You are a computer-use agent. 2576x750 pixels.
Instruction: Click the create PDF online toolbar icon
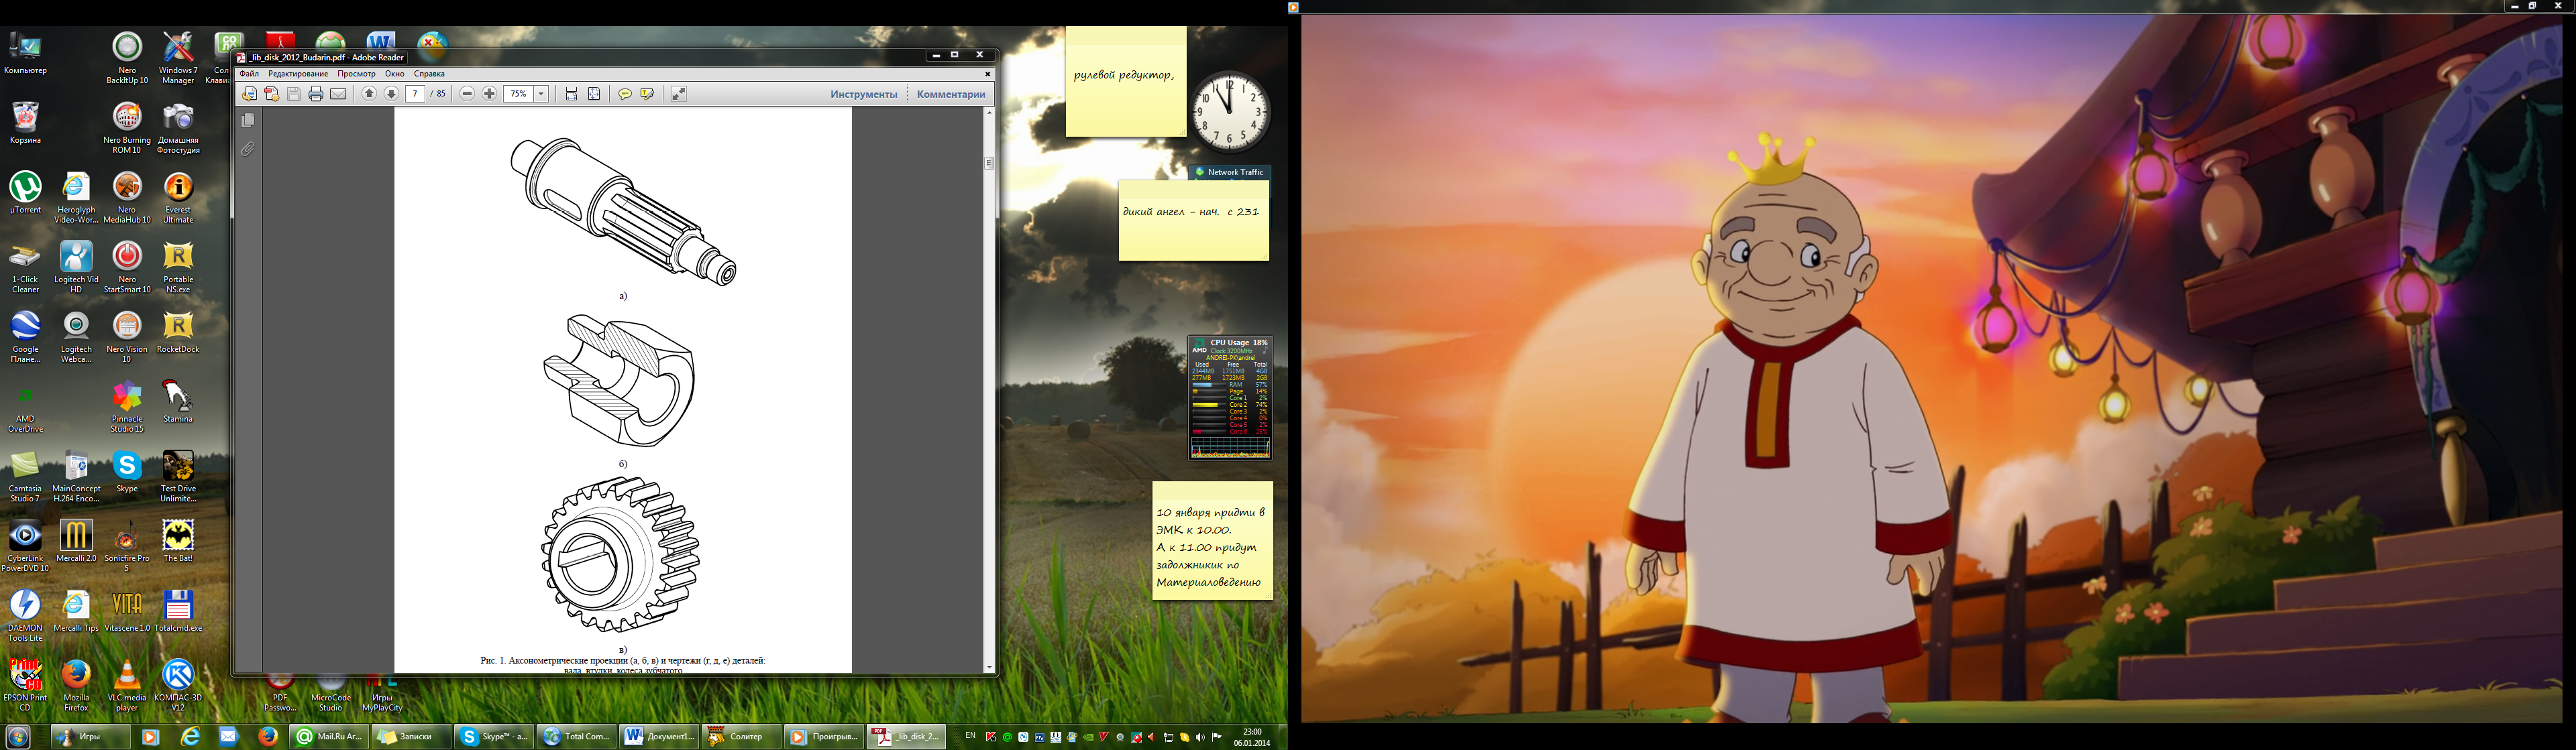click(271, 94)
